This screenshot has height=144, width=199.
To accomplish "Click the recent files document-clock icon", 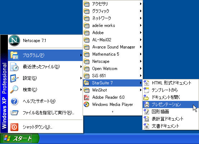I will 14,67.
